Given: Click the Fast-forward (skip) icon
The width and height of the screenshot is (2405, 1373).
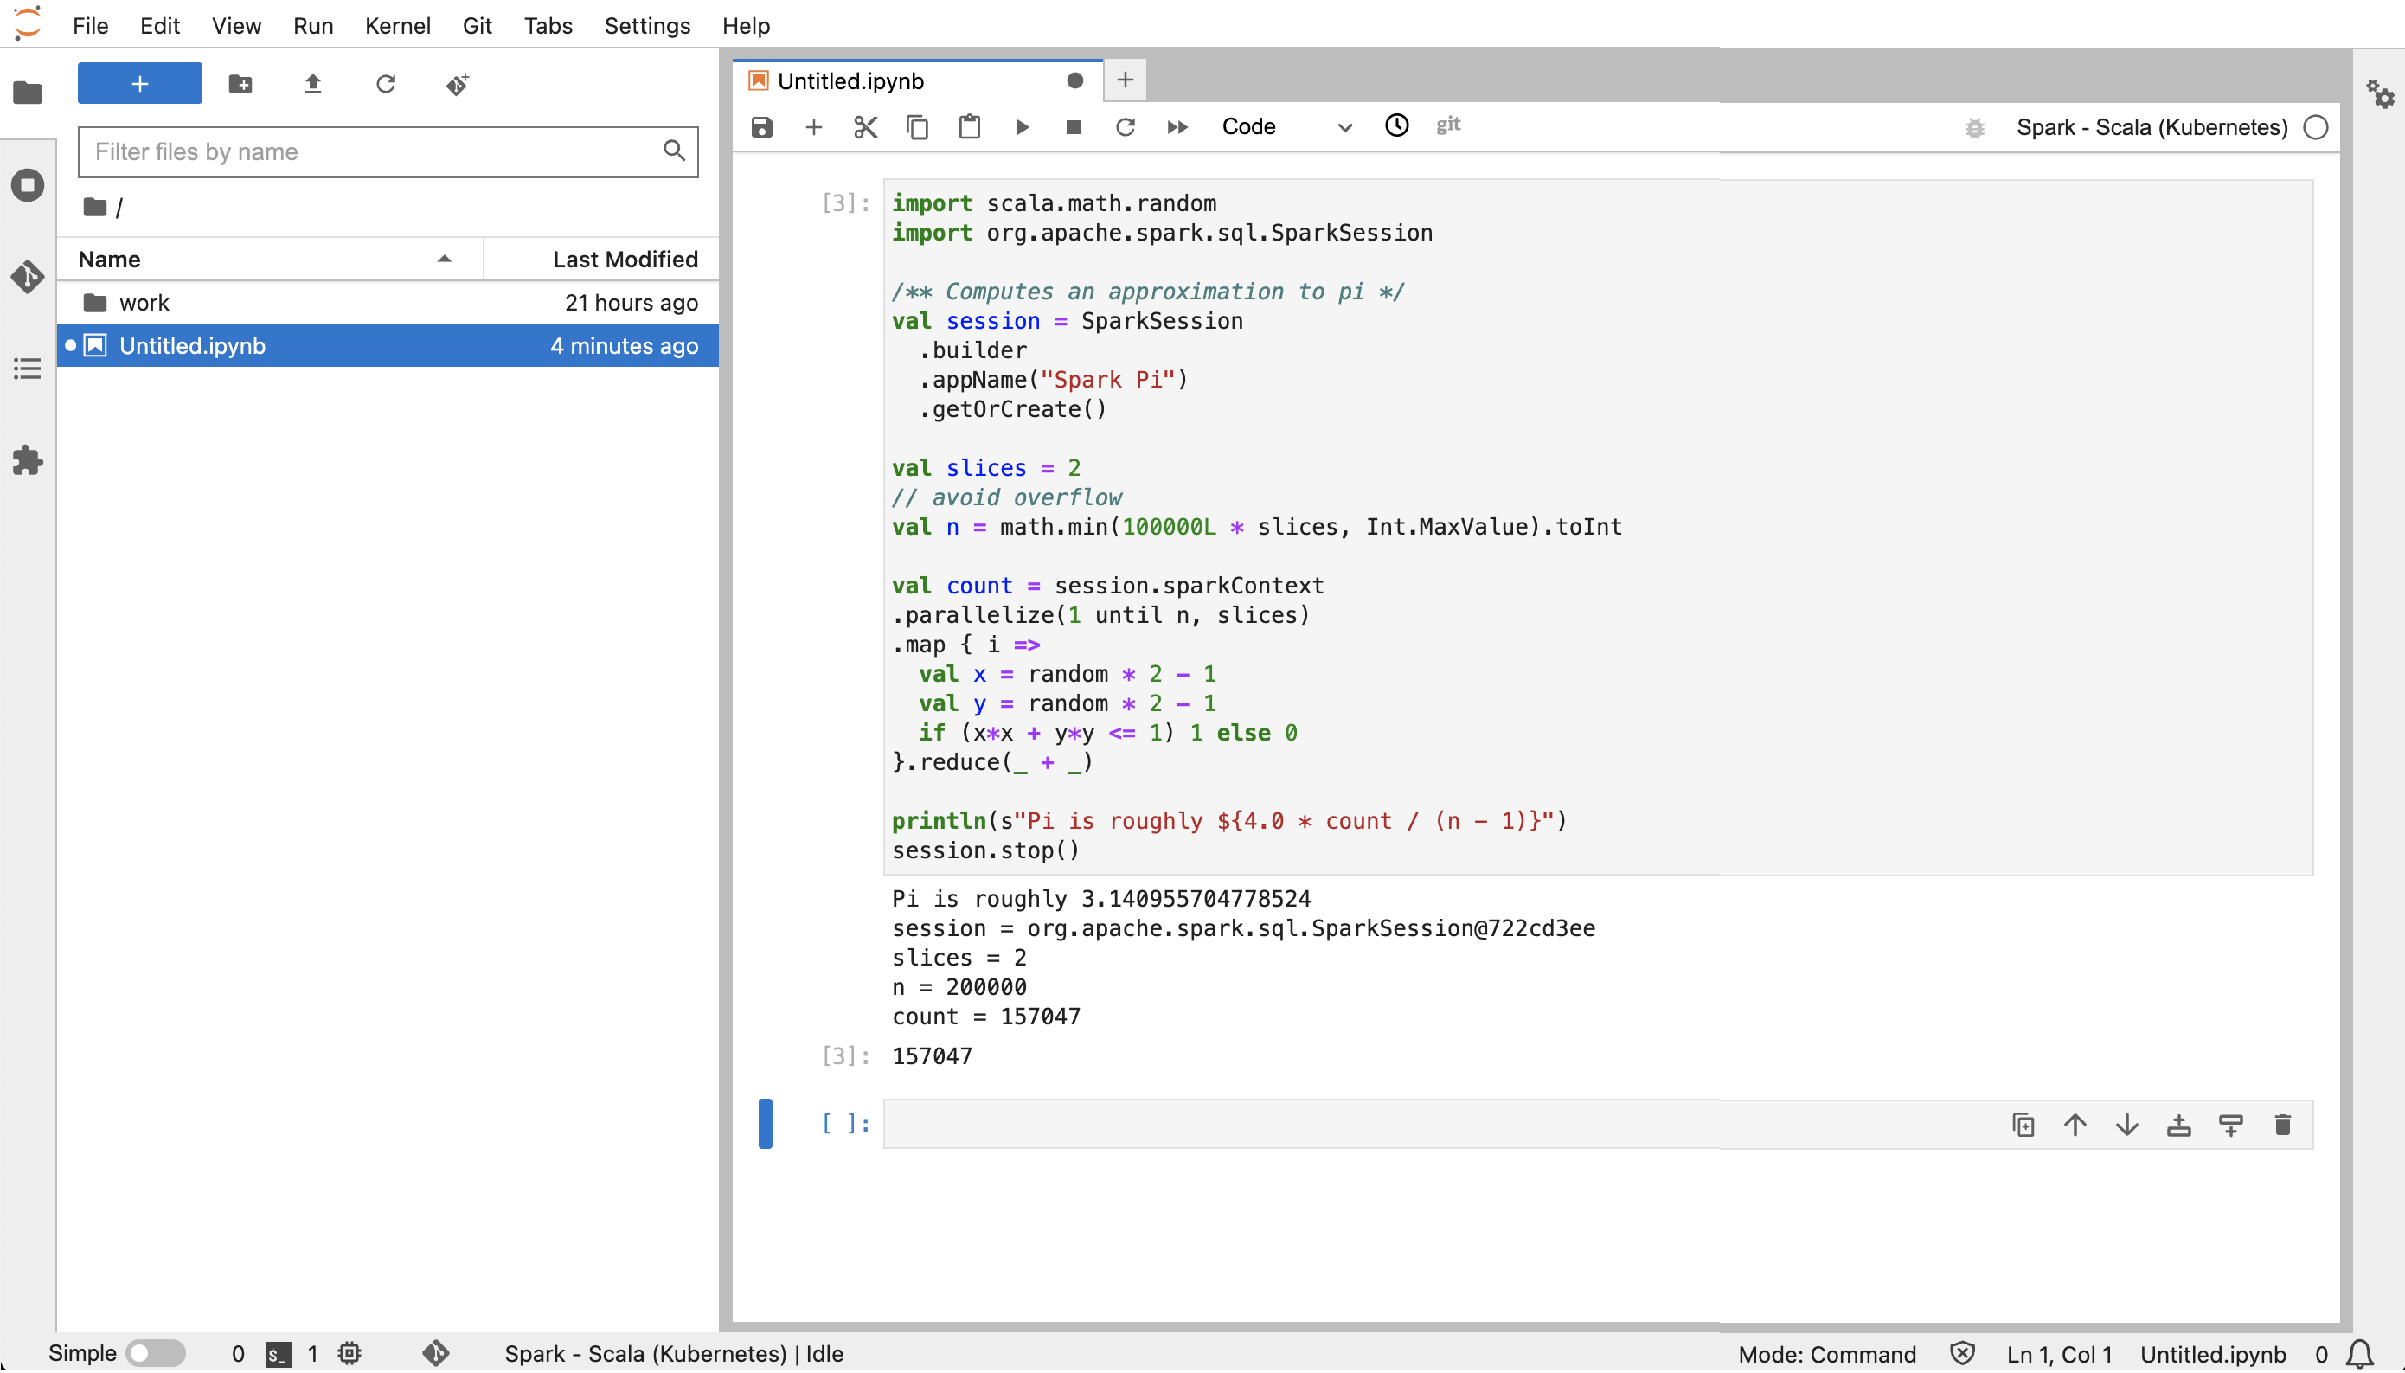Looking at the screenshot, I should [x=1177, y=125].
